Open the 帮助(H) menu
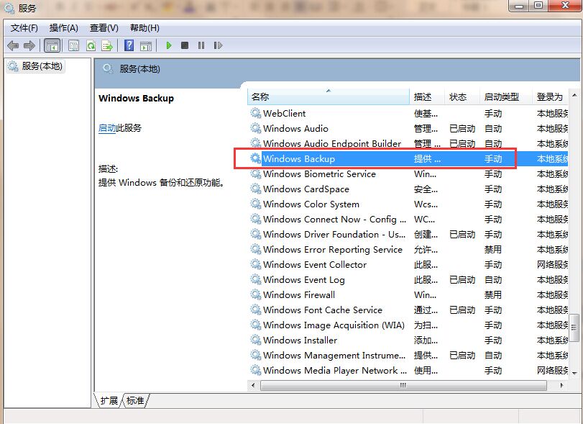 (x=144, y=28)
